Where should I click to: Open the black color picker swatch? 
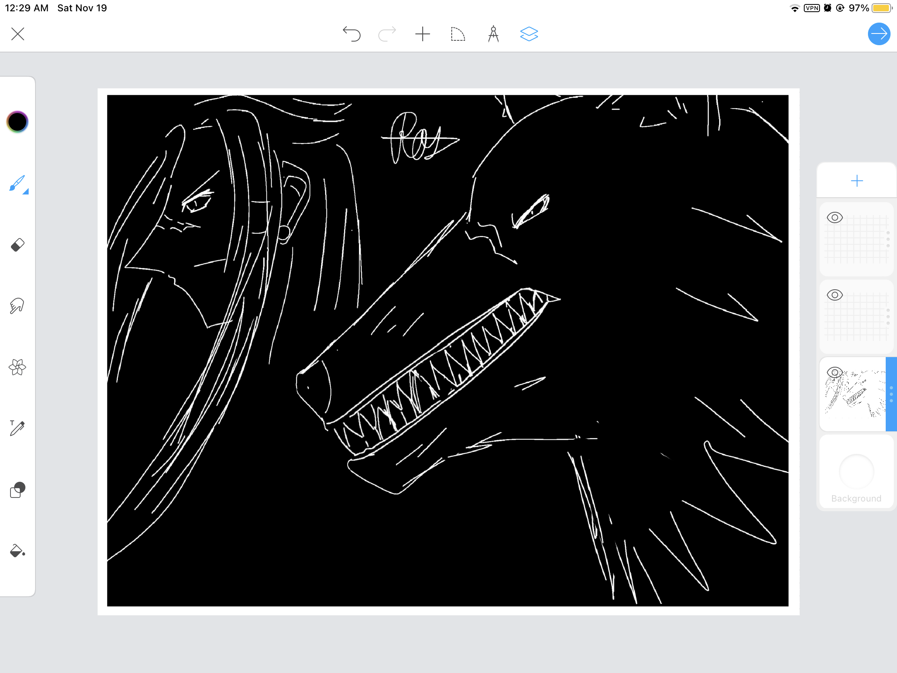17,122
